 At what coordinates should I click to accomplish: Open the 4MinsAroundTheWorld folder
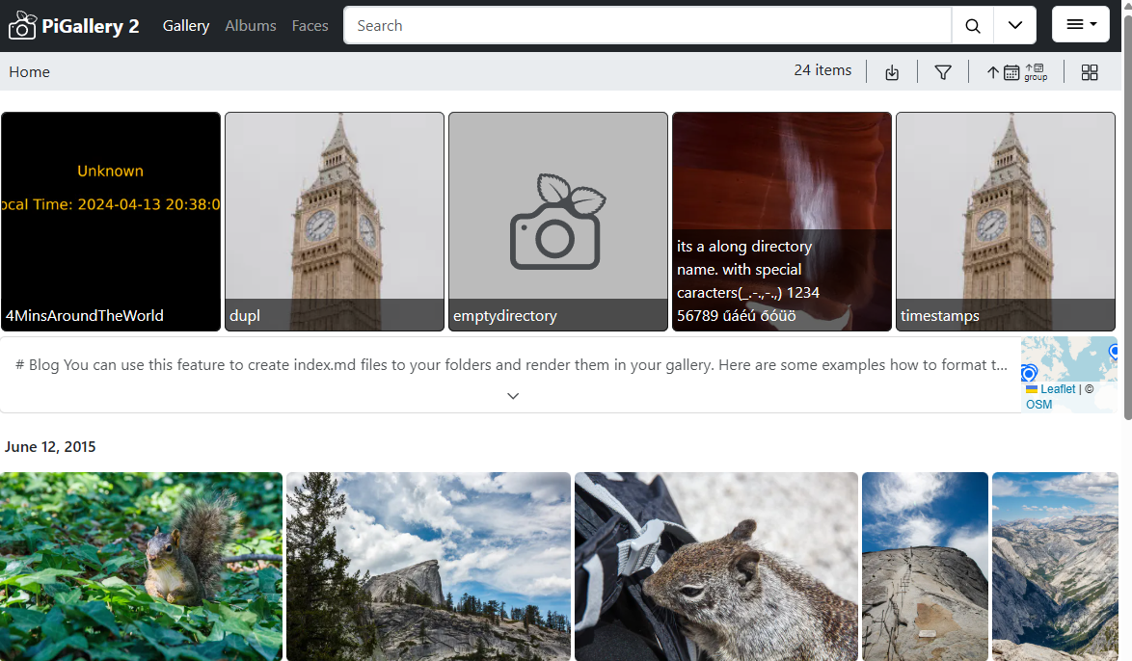point(111,222)
